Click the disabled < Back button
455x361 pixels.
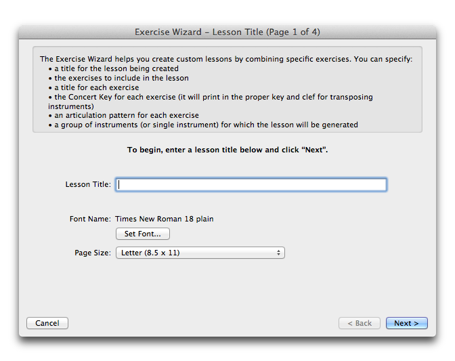360,323
